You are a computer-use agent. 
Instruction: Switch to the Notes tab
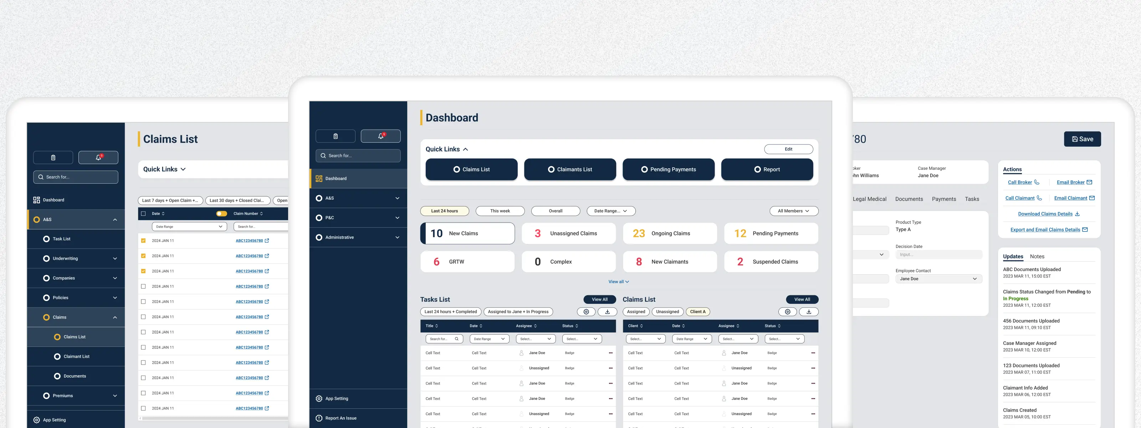coord(1037,256)
